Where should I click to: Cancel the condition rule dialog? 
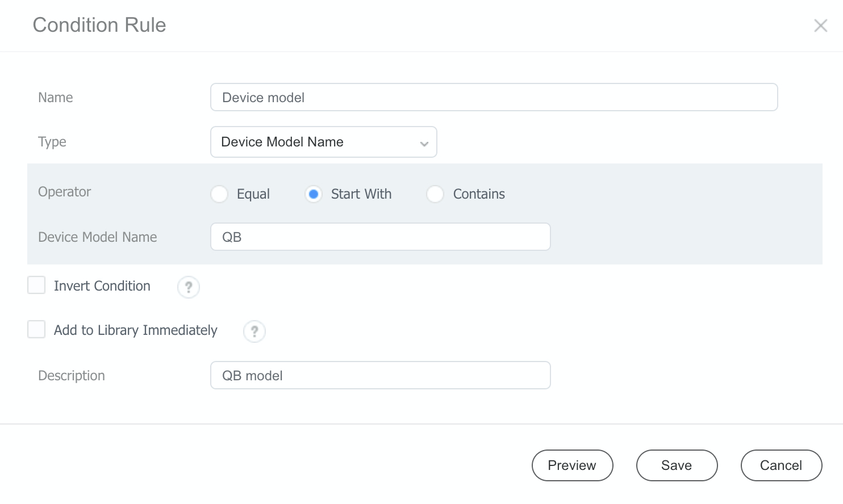781,465
